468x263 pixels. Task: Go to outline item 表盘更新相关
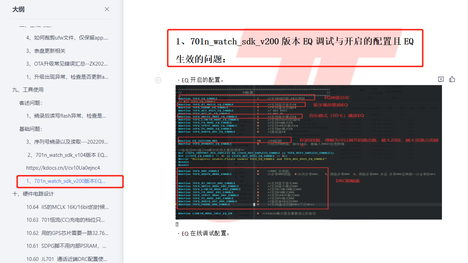tap(46, 51)
